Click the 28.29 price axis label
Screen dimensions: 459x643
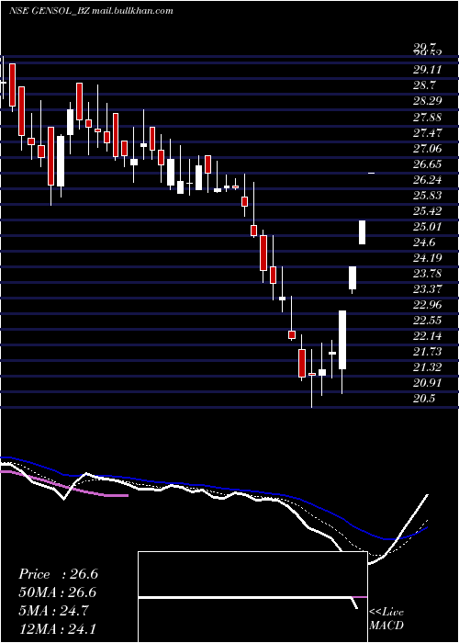(x=428, y=101)
